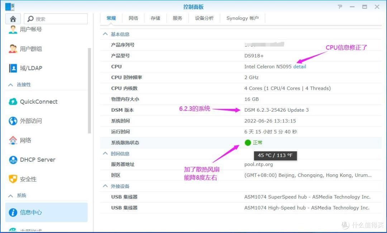387x233 pixels.
Task: Switch to the 网络 tab
Action: [133, 18]
